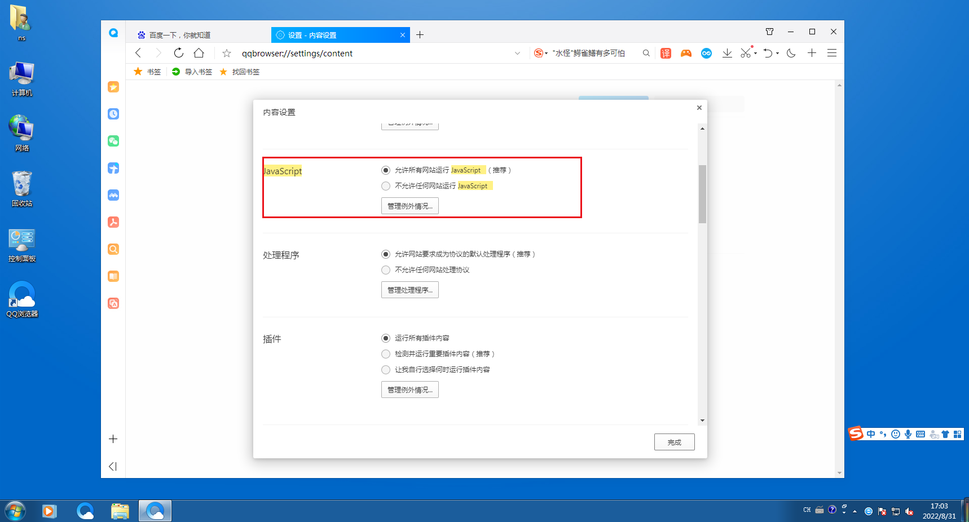Toggle night mode moon icon
The width and height of the screenshot is (969, 522).
tap(791, 53)
